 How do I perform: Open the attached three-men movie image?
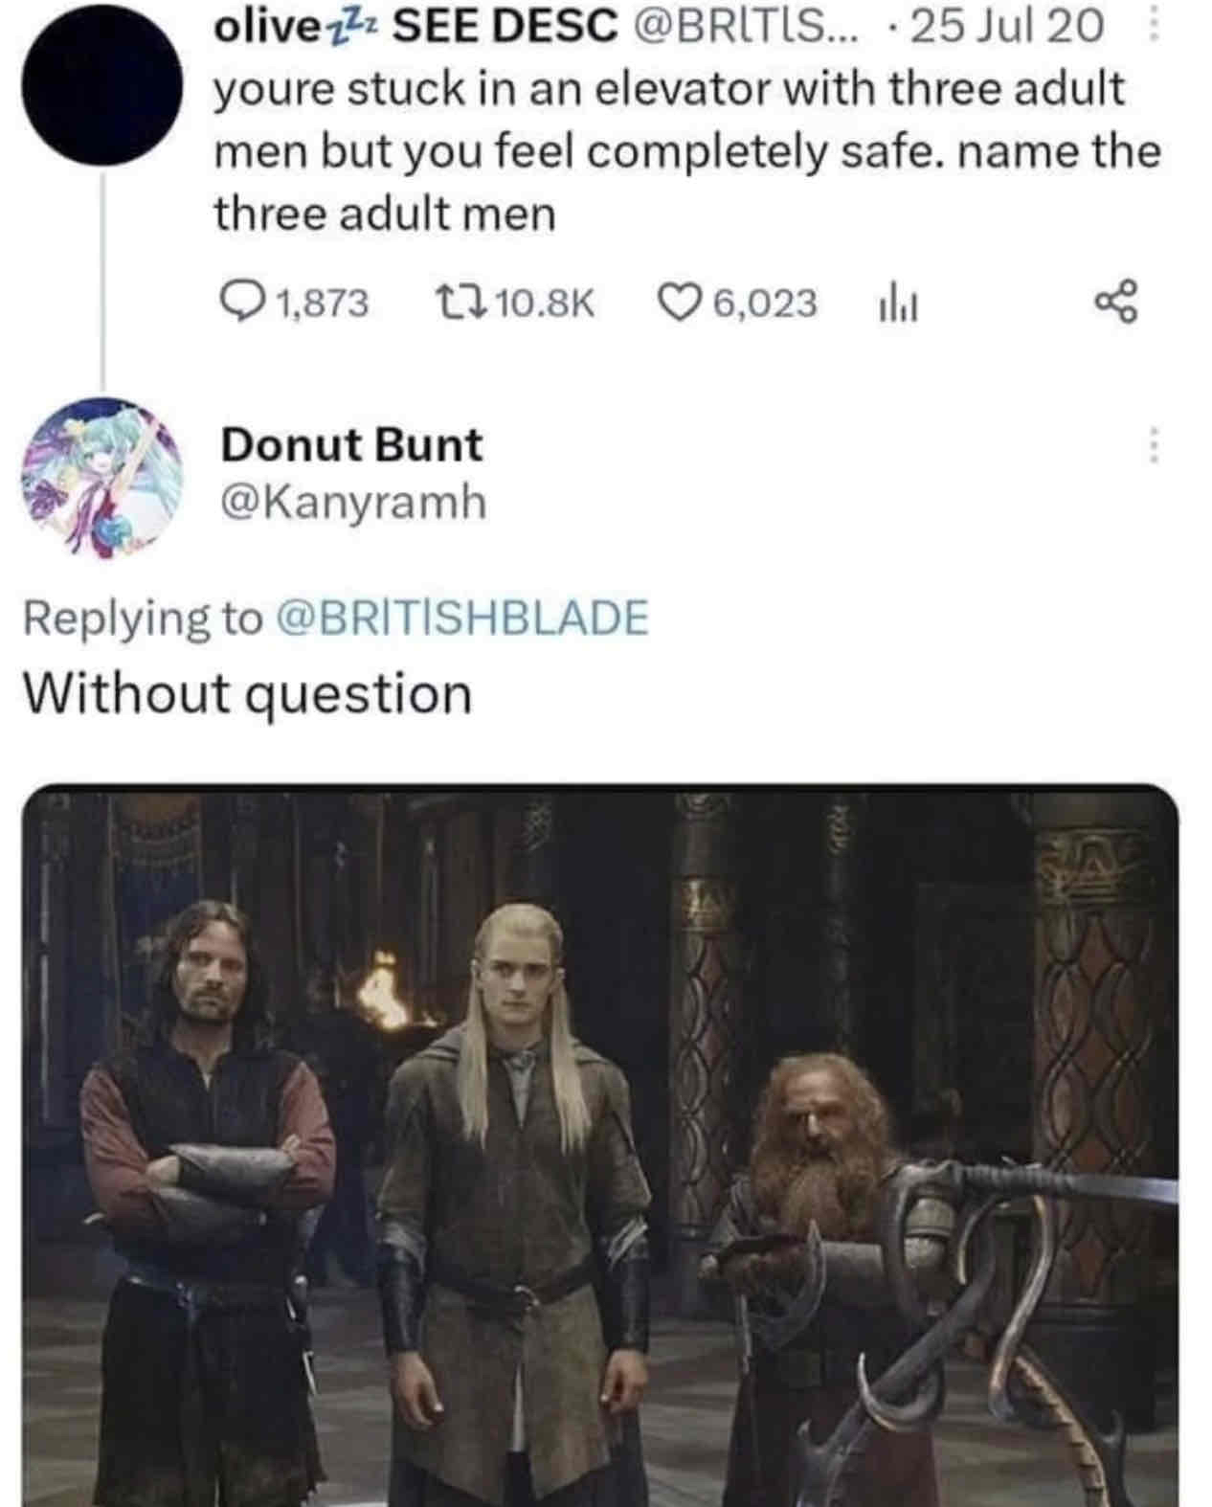(601, 1145)
